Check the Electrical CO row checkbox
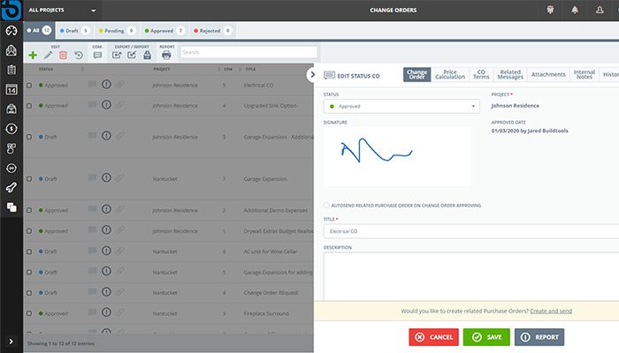619x353 pixels. point(29,85)
